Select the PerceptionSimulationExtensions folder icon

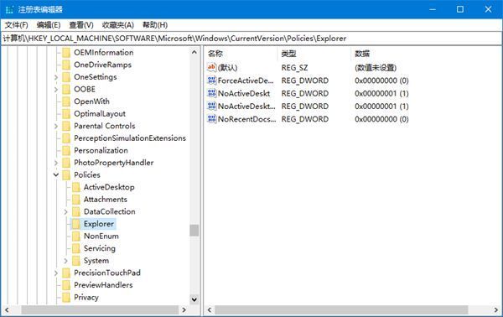[66, 138]
